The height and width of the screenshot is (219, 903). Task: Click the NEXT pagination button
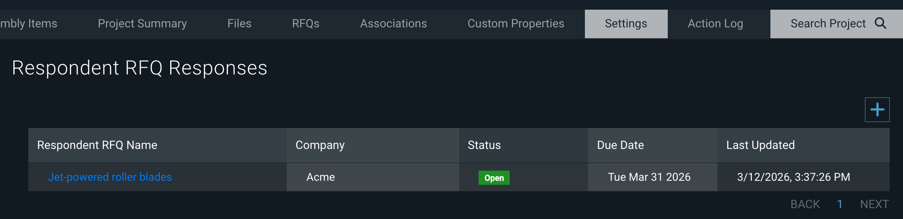(x=874, y=205)
